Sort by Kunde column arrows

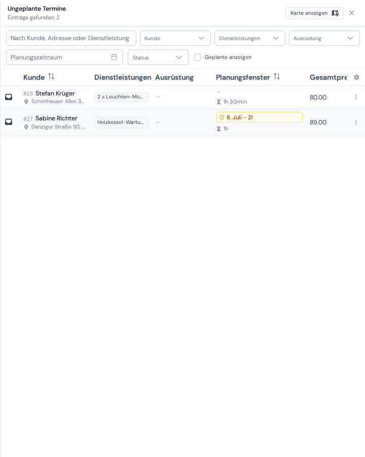[51, 77]
